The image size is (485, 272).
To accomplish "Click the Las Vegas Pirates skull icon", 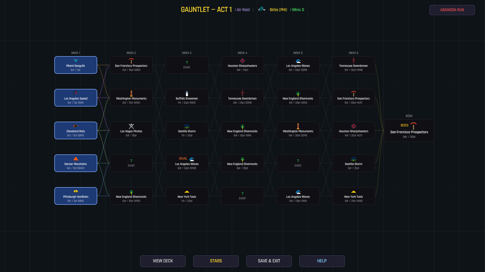I will tap(131, 126).
